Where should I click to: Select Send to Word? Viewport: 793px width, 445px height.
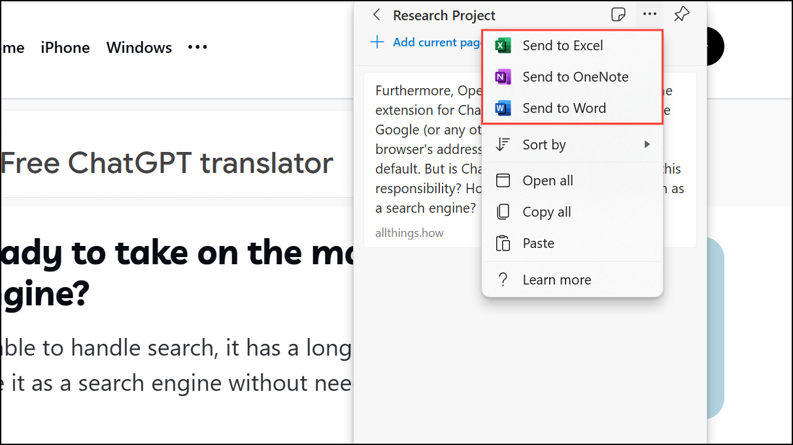564,108
